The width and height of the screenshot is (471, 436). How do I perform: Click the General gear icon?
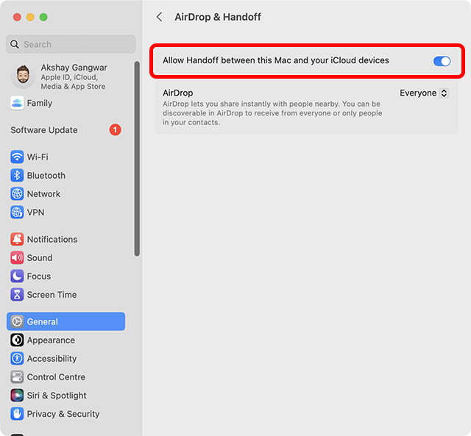(x=17, y=321)
